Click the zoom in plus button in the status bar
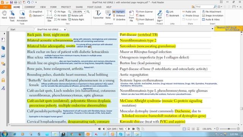 coord(238,129)
